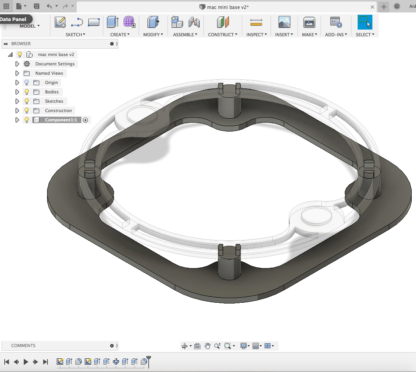Open the Job Status clock icon

(x=397, y=6)
